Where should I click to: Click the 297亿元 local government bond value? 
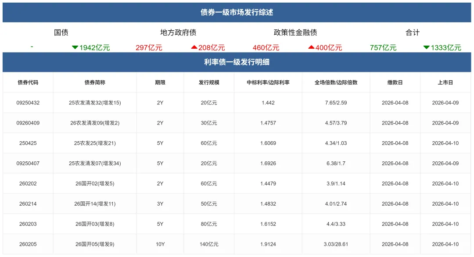coord(150,47)
